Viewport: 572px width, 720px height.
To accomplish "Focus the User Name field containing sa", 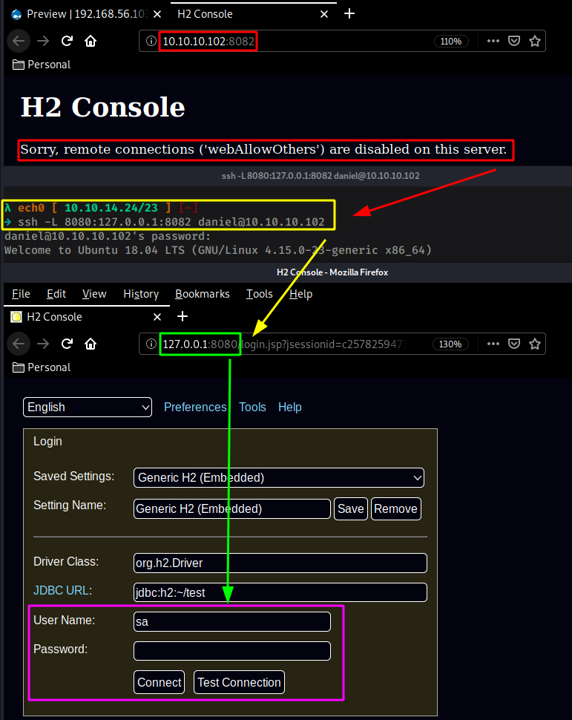I will click(x=231, y=622).
